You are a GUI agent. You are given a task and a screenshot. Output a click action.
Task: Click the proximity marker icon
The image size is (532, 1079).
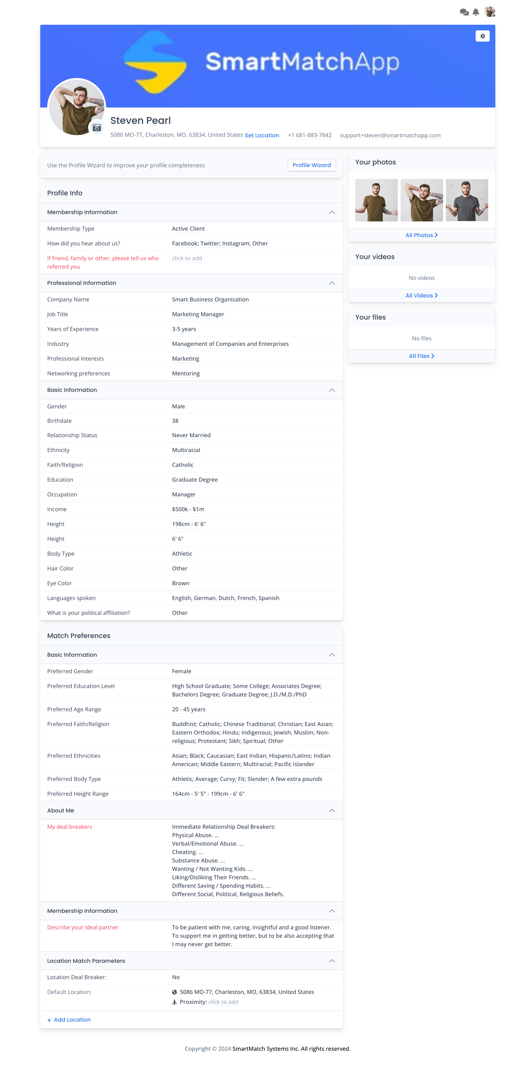click(x=174, y=1002)
